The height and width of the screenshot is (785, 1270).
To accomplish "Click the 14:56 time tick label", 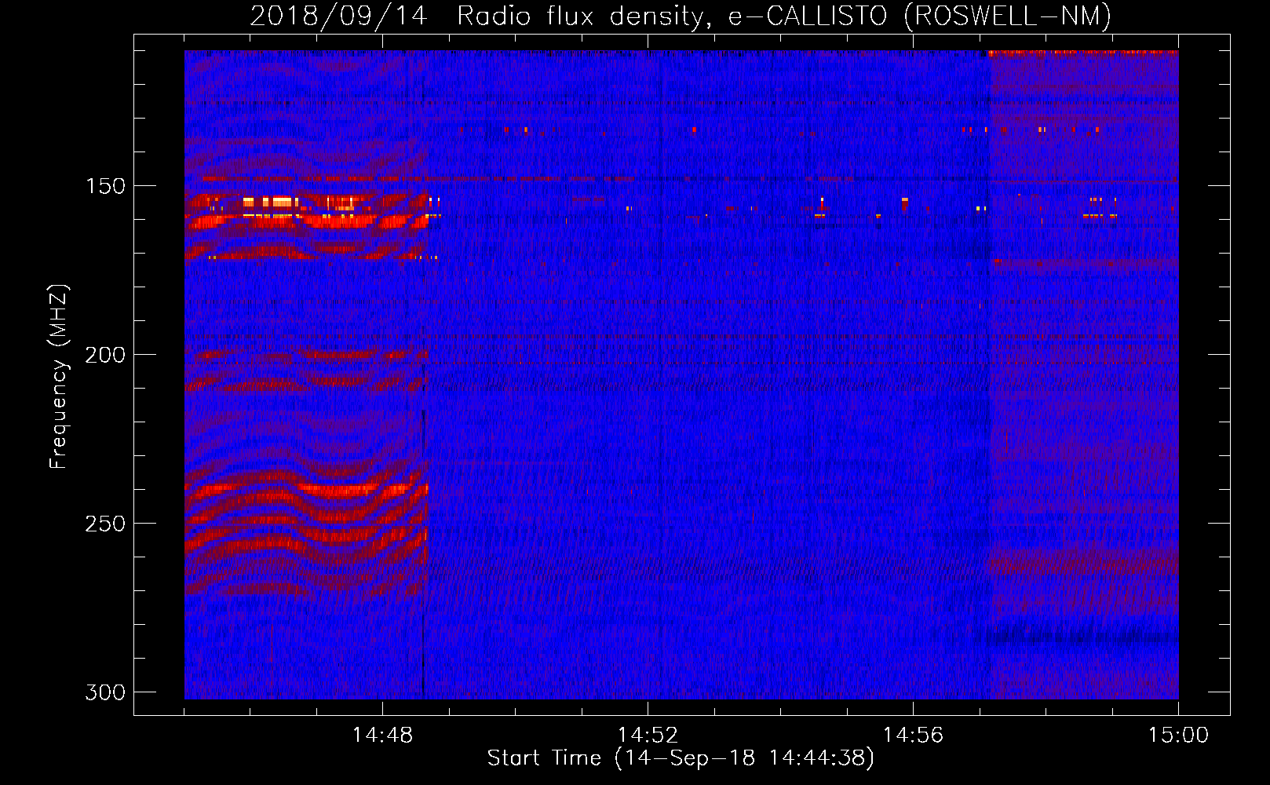I will coord(913,736).
